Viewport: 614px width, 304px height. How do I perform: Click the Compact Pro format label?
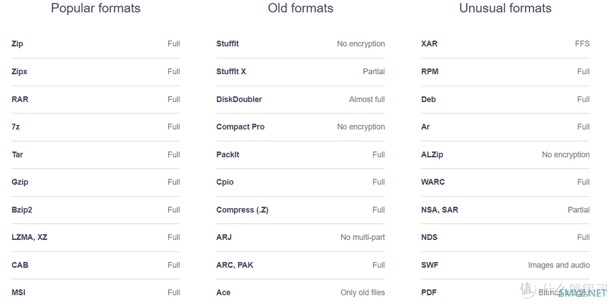click(x=240, y=127)
